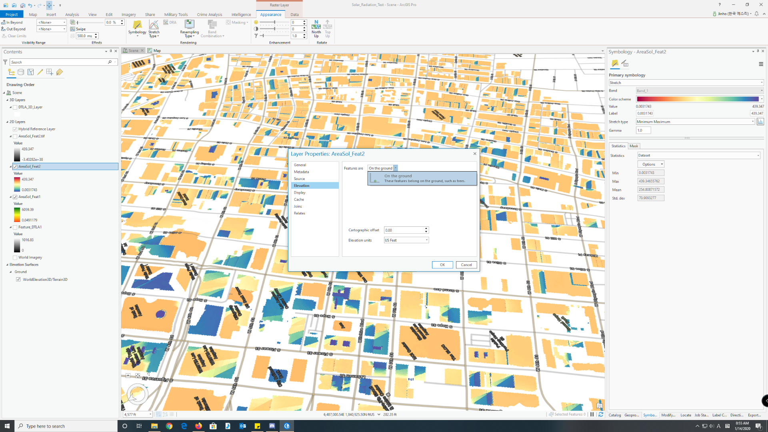Switch to the Mask tab
Screen dimensions: 768x432
pos(634,146)
